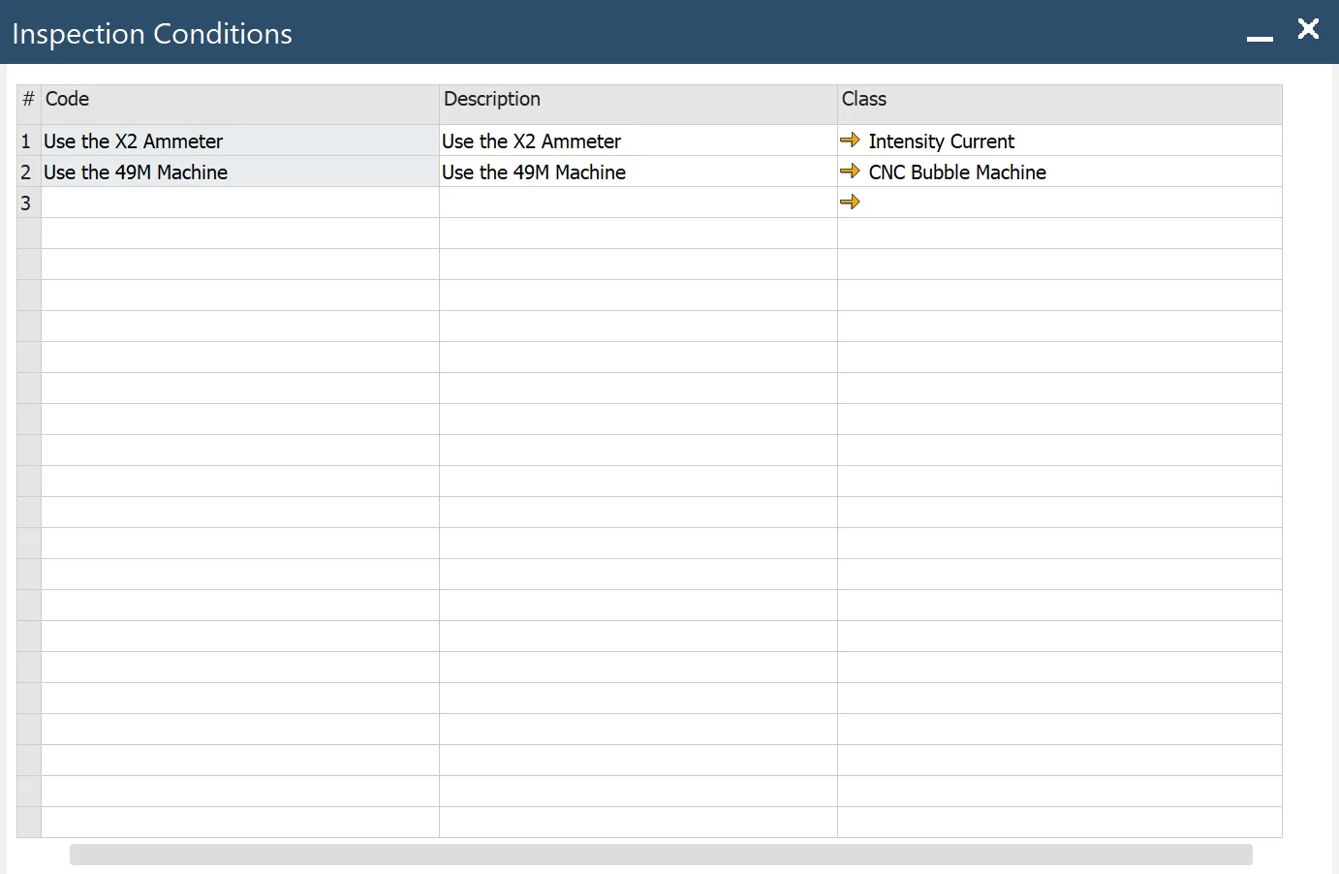Click Description cell 'Use the 49M Machine'
This screenshot has width=1339, height=874.
pyautogui.click(x=638, y=172)
